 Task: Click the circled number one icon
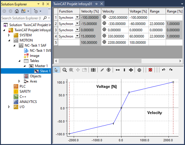[109, 70]
